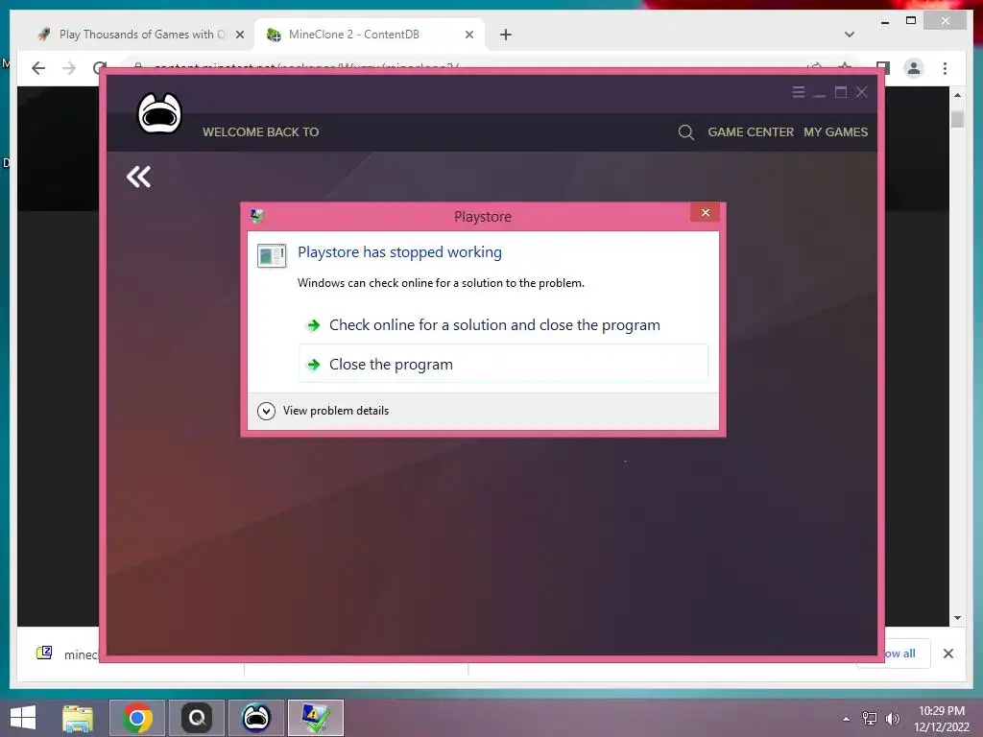The width and height of the screenshot is (983, 737).
Task: Close the Chrome downloads bar
Action: (x=947, y=654)
